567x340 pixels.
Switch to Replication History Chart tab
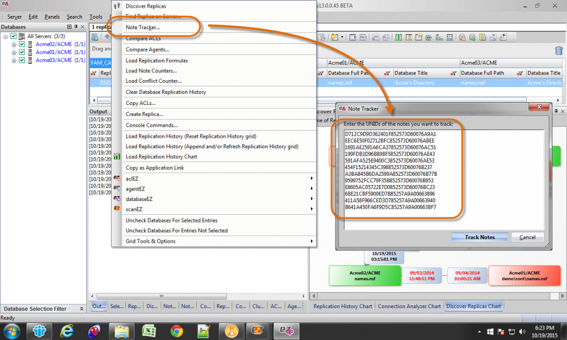[342, 306]
